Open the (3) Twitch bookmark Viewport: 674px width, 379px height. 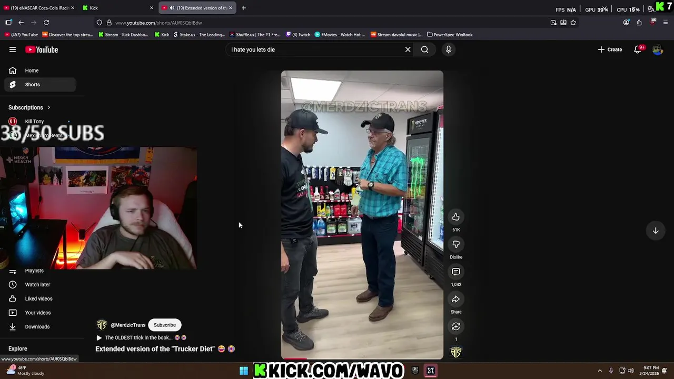click(298, 35)
